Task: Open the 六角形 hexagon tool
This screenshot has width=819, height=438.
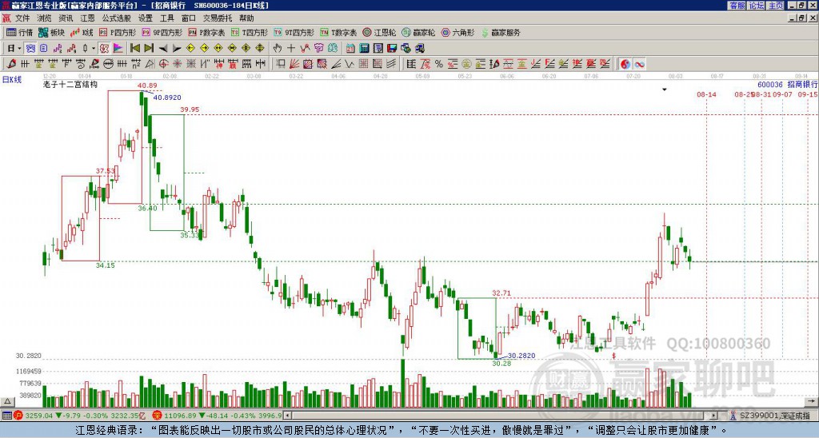Action: (x=457, y=32)
